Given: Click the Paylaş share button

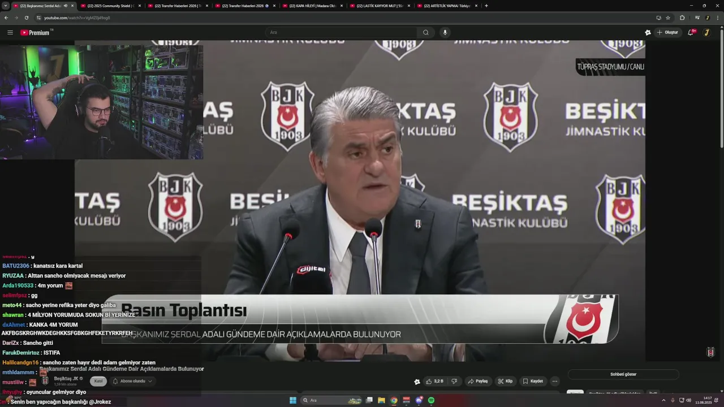Looking at the screenshot, I should [x=478, y=381].
